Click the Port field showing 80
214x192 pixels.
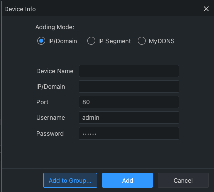(x=129, y=102)
